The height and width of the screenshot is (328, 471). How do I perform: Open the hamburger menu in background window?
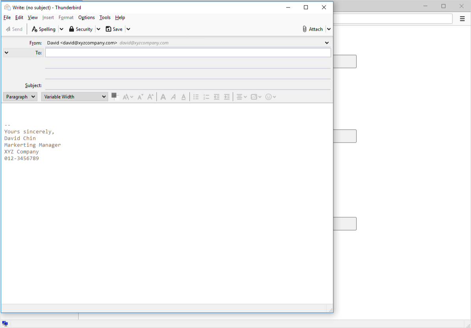pos(462,18)
